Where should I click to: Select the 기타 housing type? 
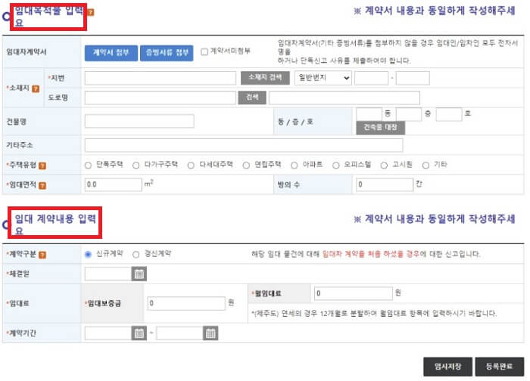click(426, 166)
